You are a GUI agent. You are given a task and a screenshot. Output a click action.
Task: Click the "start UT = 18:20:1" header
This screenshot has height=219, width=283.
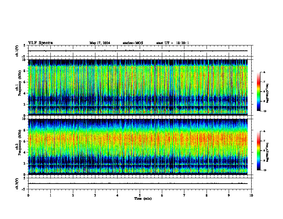click(x=173, y=43)
